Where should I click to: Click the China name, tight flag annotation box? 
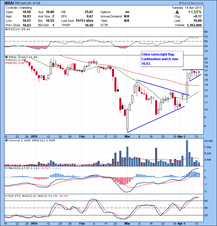tap(162, 59)
